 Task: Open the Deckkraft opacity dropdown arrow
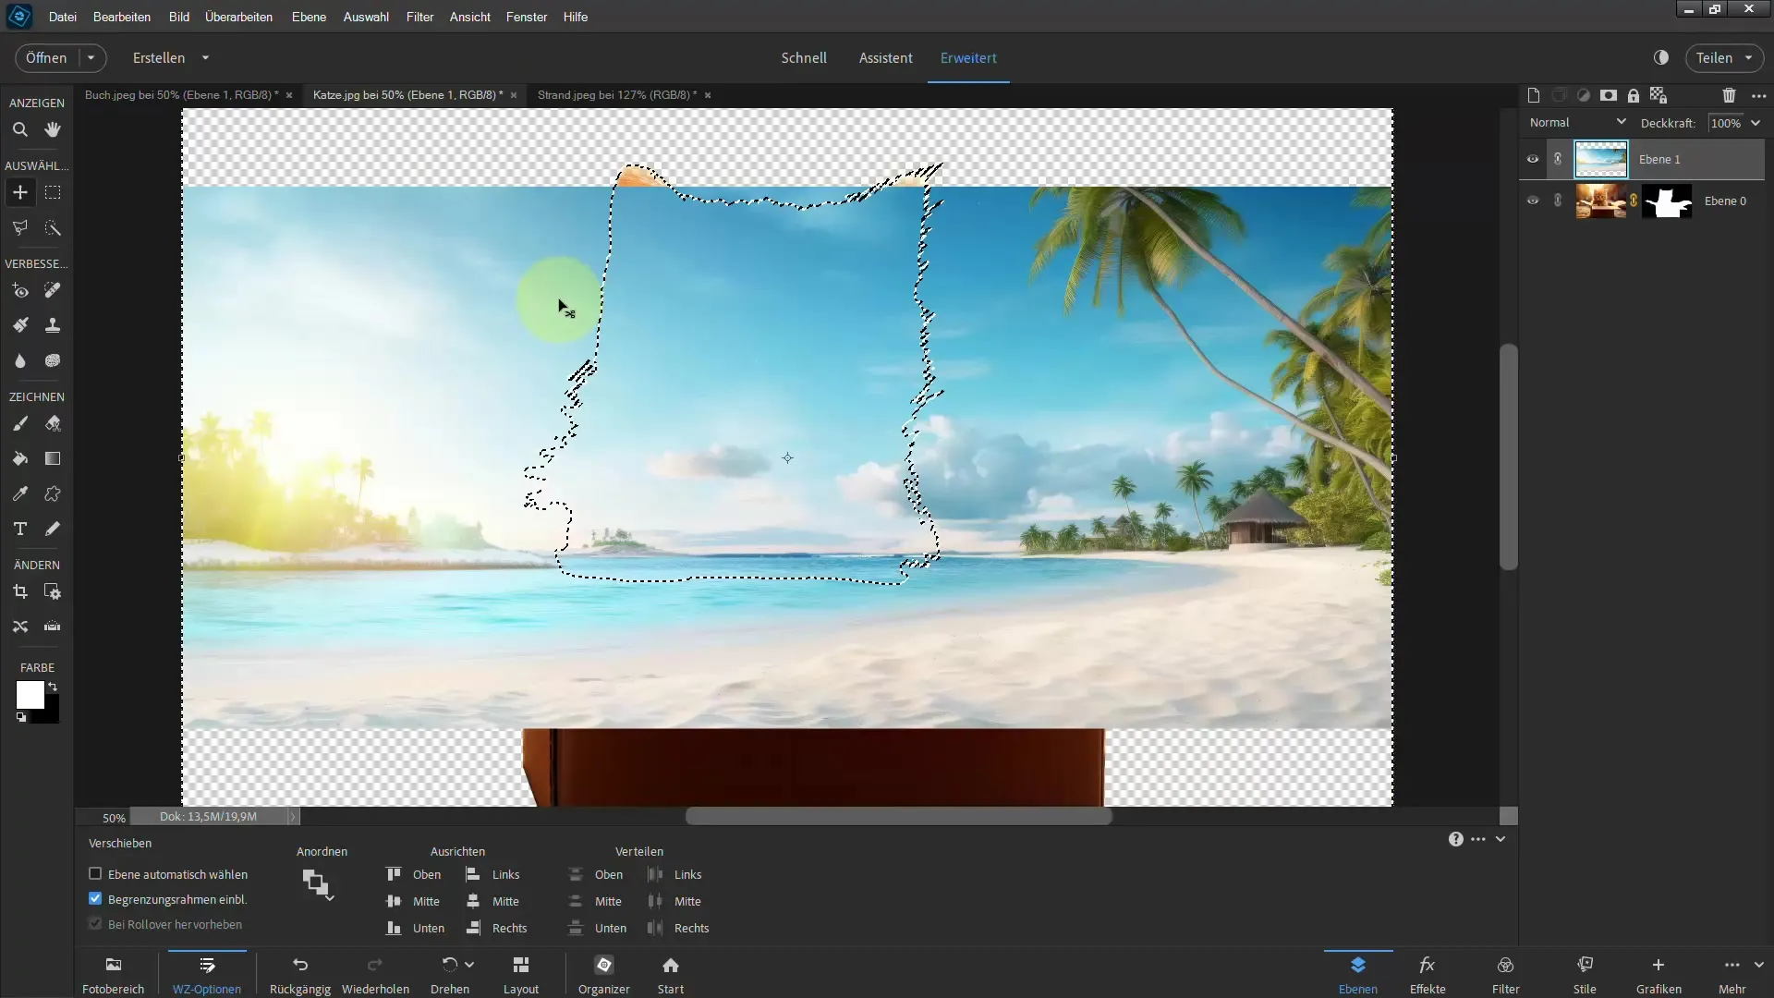coord(1756,123)
